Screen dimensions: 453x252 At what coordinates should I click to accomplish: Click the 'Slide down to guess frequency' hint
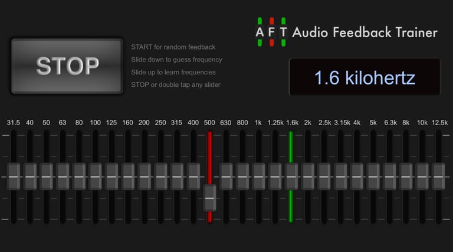click(x=176, y=60)
